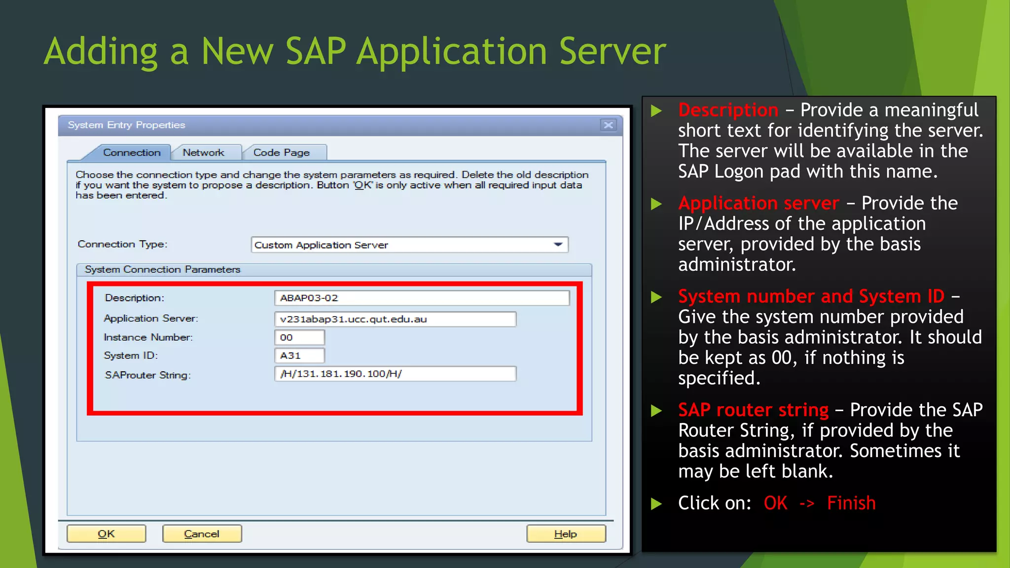Click the 'Description:' field label
The height and width of the screenshot is (568, 1010).
click(134, 298)
